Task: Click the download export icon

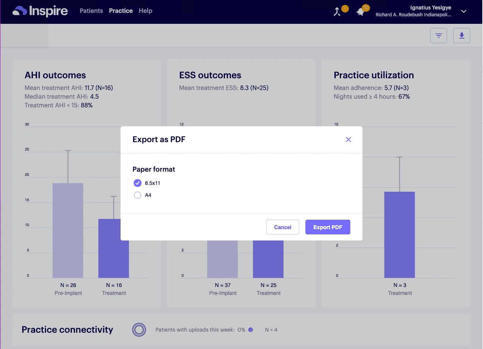Action: tap(461, 36)
